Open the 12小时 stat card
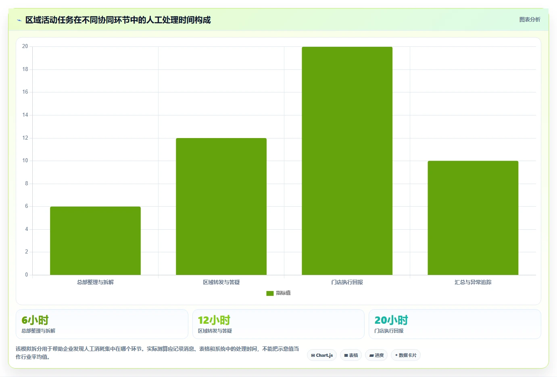 (278, 324)
